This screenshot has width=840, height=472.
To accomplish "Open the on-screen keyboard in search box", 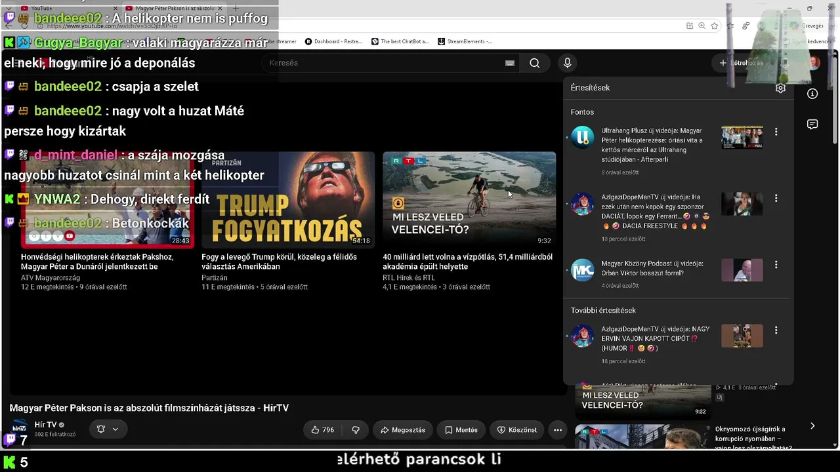I will 510,63.
